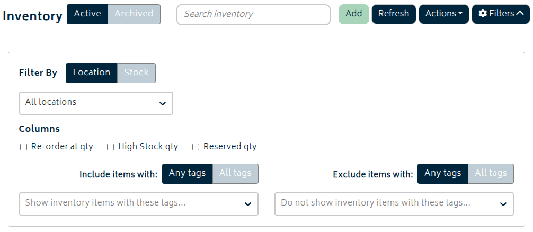Screen dimensions: 533x232
Task: Set include filter to Any tags
Action: pyautogui.click(x=188, y=174)
